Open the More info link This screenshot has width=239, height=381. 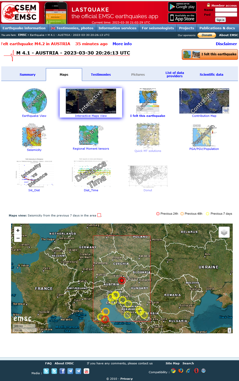(x=122, y=44)
